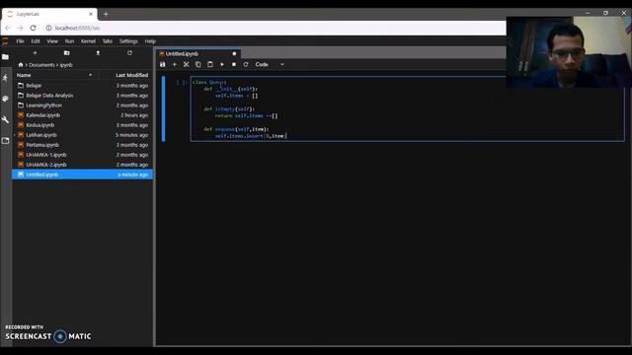This screenshot has width=632, height=355.
Task: Restart the kernel icon in notebook toolbar
Action: (x=246, y=64)
